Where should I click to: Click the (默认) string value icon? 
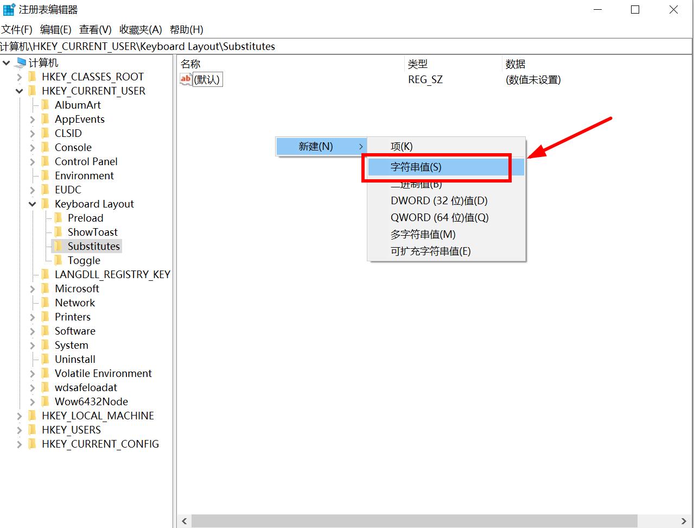(186, 79)
